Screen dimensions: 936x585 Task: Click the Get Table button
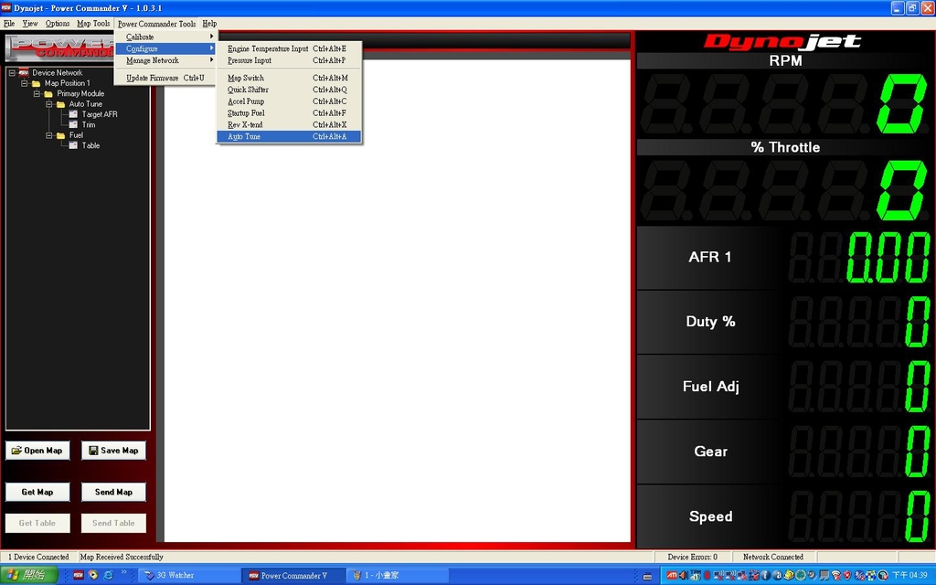(37, 524)
